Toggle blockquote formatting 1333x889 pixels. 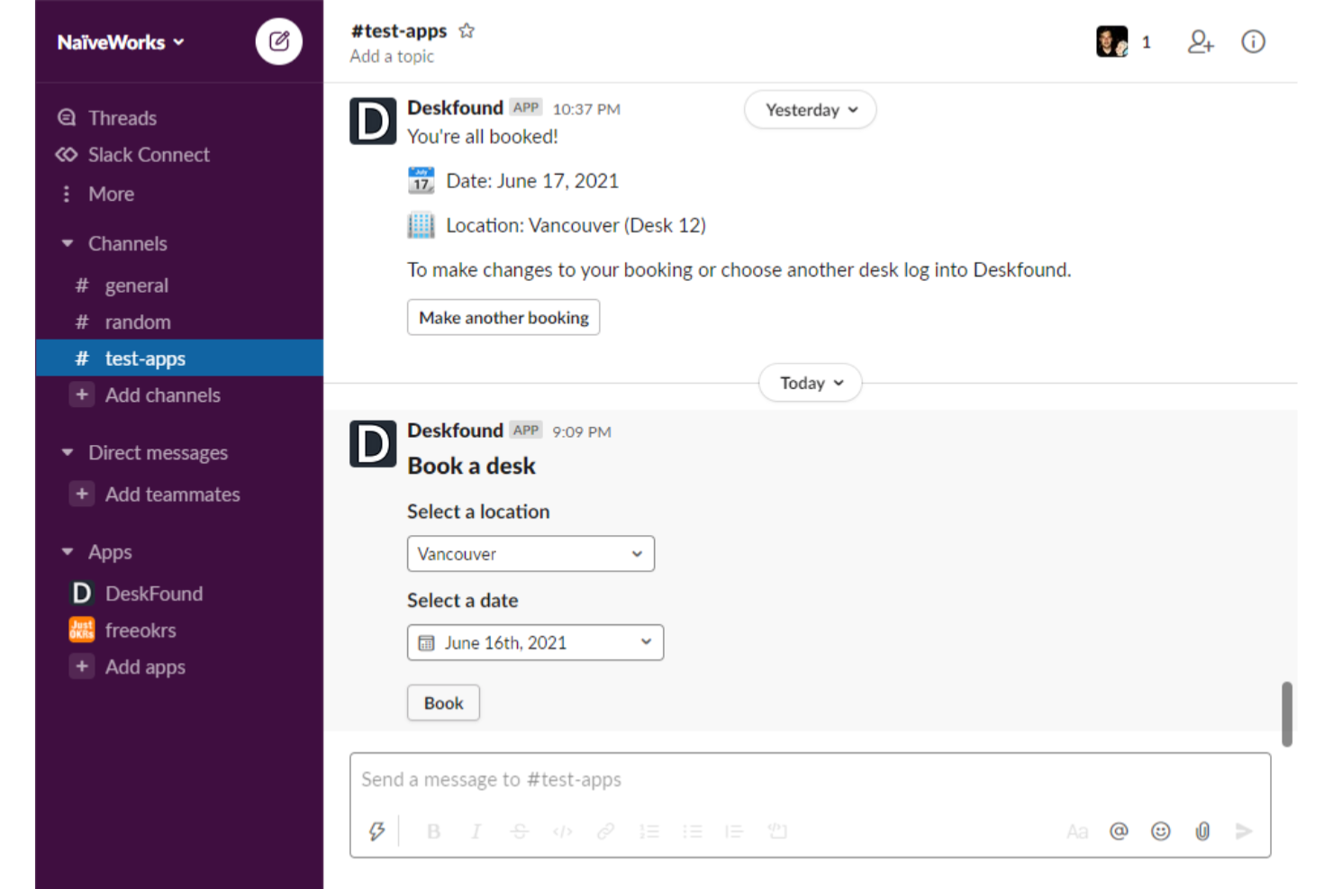click(734, 830)
